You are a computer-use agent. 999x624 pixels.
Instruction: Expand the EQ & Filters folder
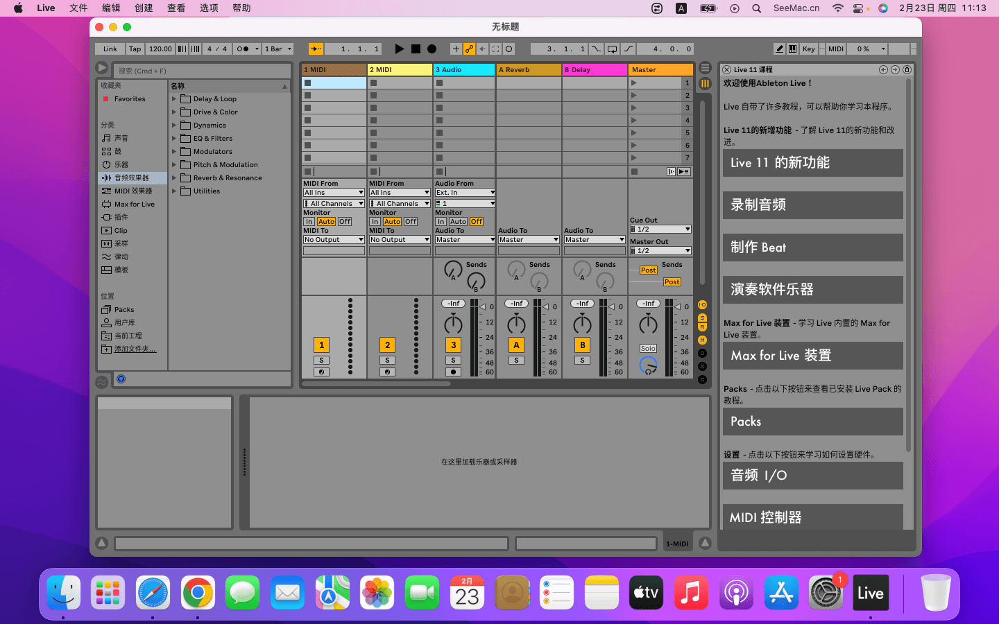pyautogui.click(x=174, y=139)
